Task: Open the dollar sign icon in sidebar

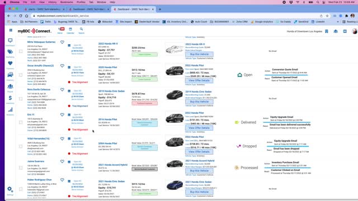Action: pos(10,98)
